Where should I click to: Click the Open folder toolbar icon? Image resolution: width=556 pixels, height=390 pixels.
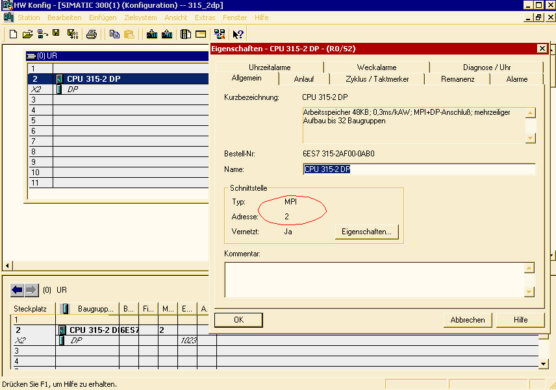pos(28,34)
